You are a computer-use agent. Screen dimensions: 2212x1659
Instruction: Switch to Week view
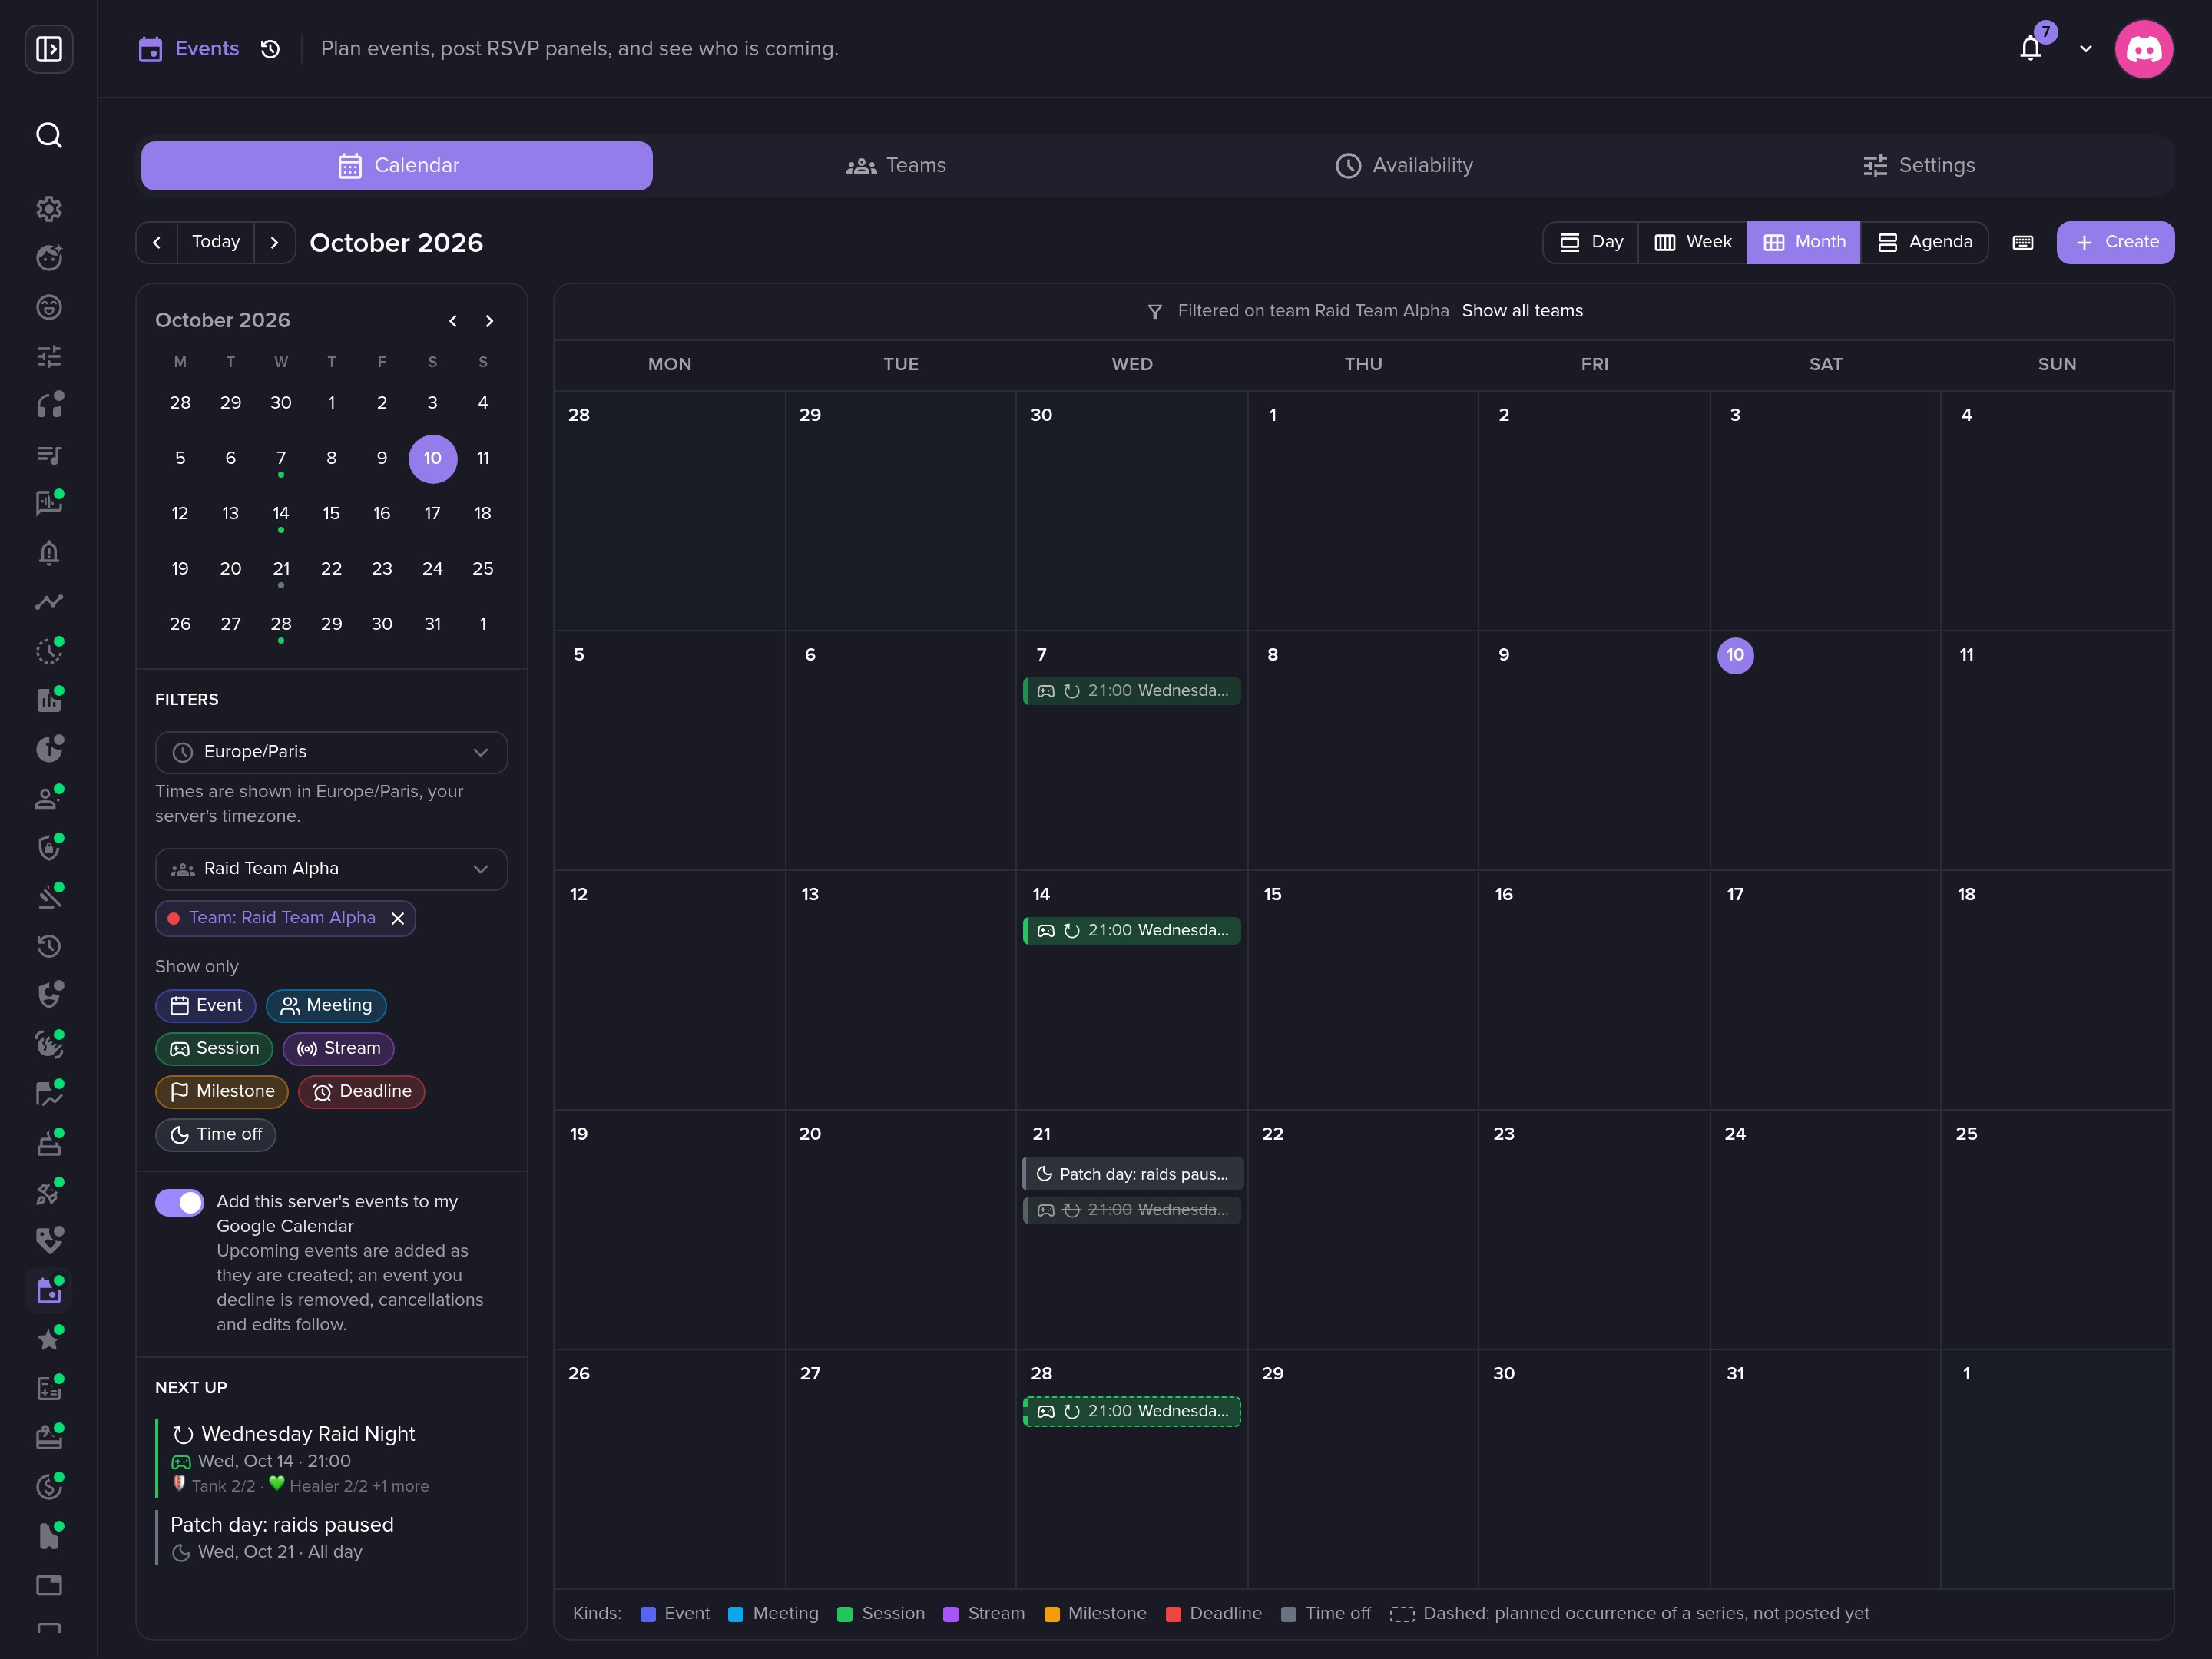pyautogui.click(x=1693, y=242)
